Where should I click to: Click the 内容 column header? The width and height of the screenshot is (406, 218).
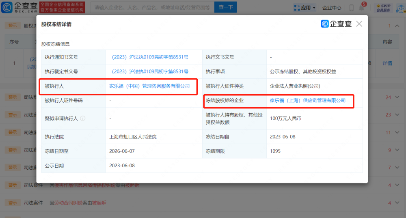point(387,42)
